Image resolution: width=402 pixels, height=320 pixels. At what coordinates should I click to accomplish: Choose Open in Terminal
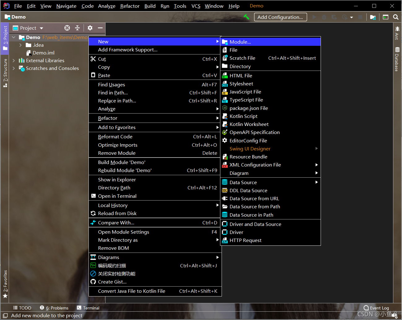154,196
